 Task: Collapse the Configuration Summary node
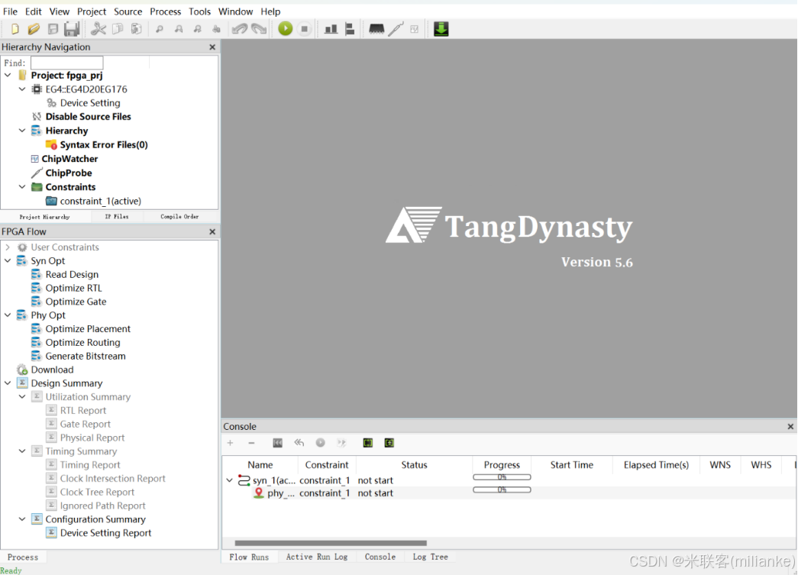click(x=22, y=519)
